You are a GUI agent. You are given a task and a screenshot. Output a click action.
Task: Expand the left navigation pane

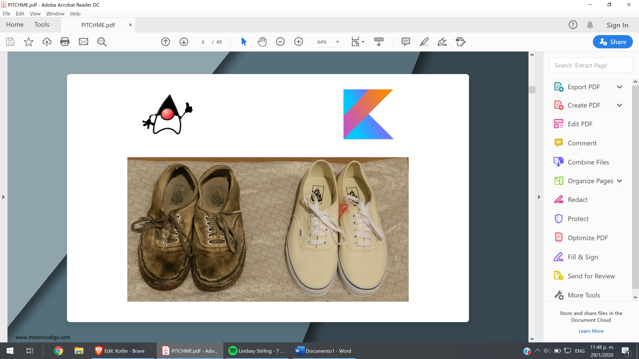point(3,197)
